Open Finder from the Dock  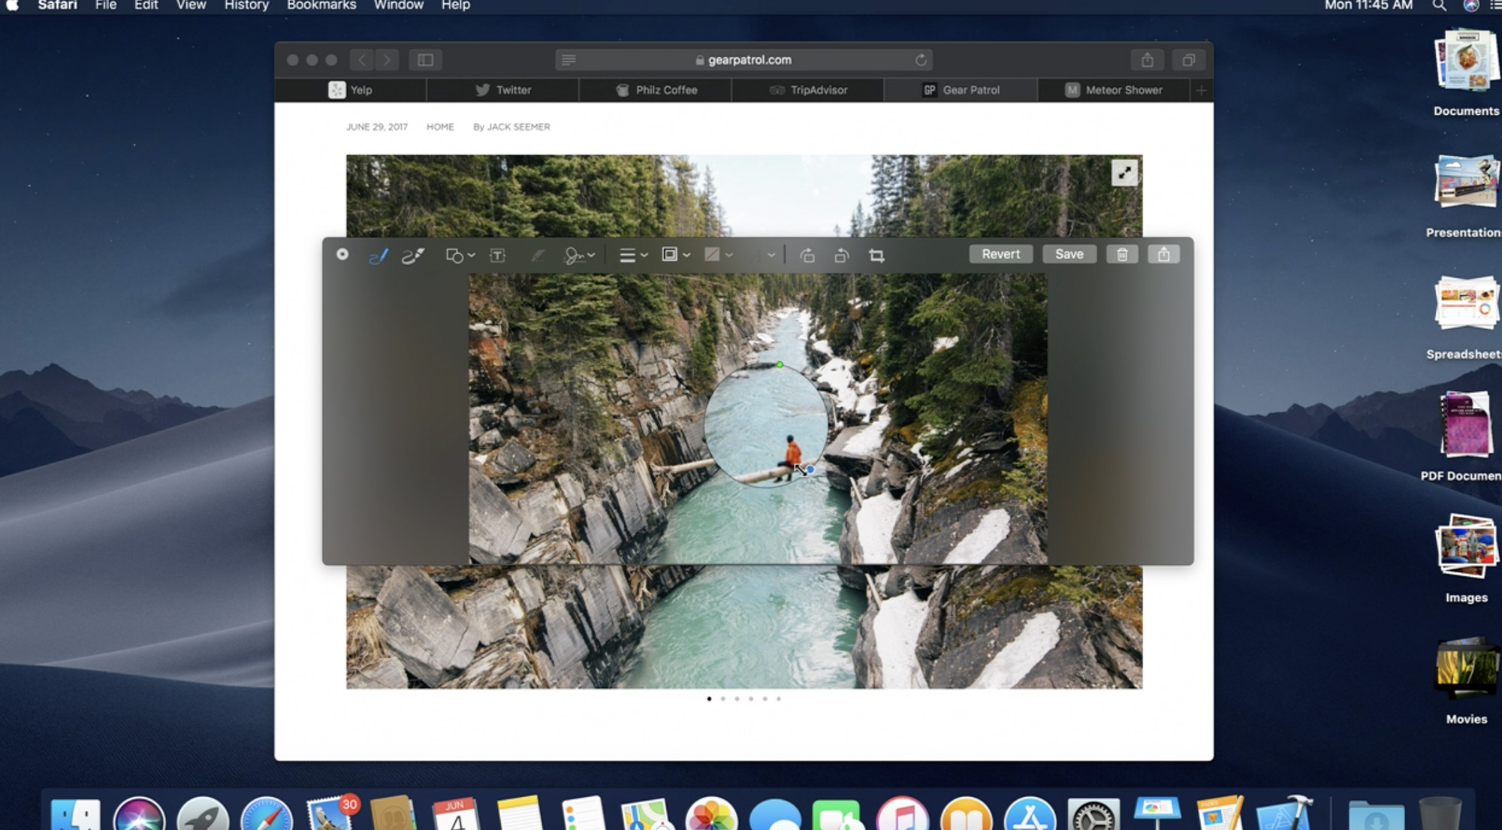tap(76, 814)
